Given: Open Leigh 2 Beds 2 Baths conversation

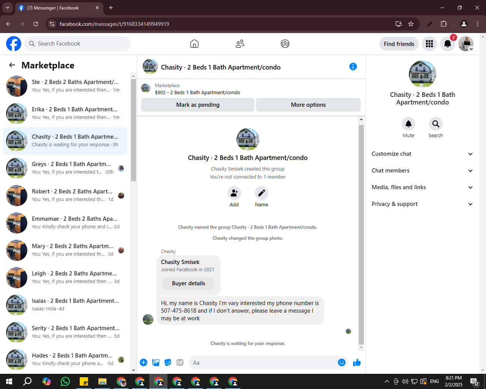Looking at the screenshot, I should pos(65,278).
